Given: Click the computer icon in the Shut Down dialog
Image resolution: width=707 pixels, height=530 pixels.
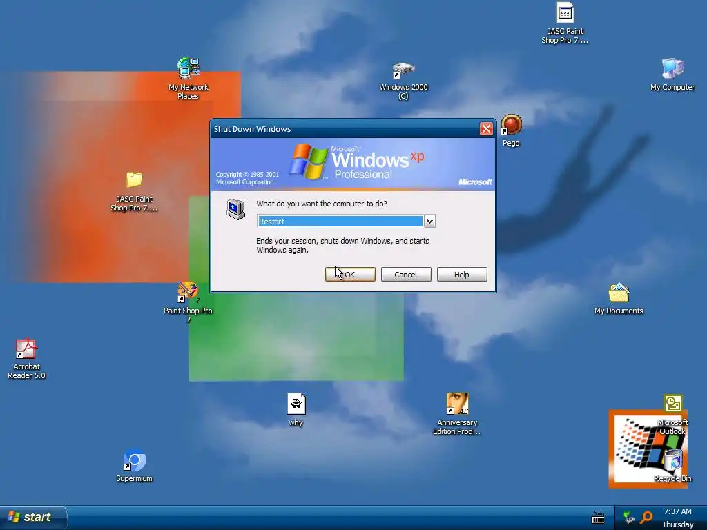Looking at the screenshot, I should (236, 209).
